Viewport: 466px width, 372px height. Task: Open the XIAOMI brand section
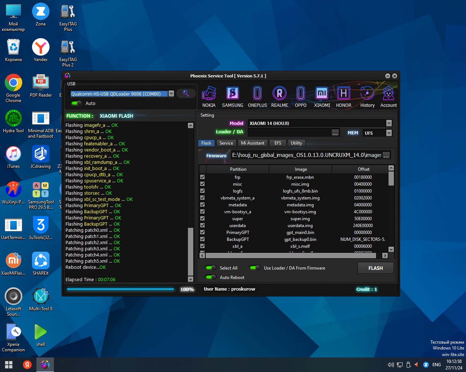point(322,97)
